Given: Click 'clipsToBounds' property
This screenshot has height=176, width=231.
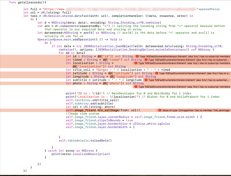Looking at the screenshot, I should (x=109, y=121).
